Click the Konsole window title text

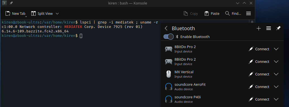128,3
